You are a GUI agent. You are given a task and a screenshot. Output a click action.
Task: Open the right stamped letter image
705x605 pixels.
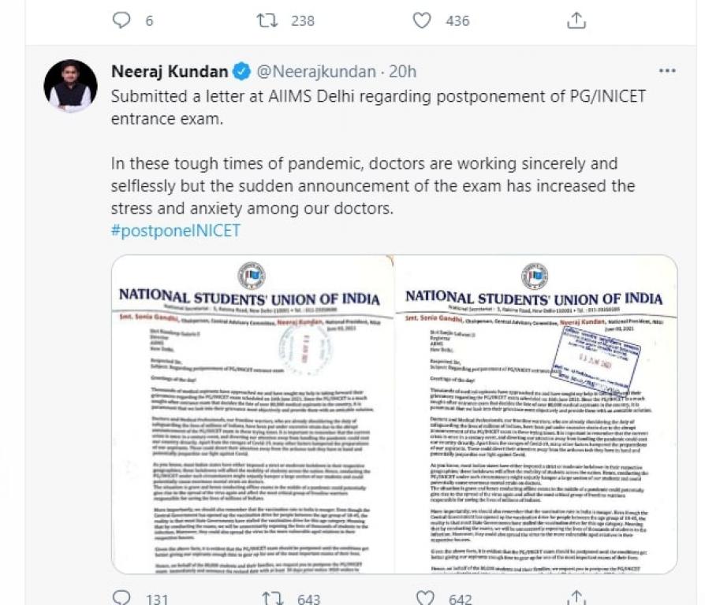[535, 414]
